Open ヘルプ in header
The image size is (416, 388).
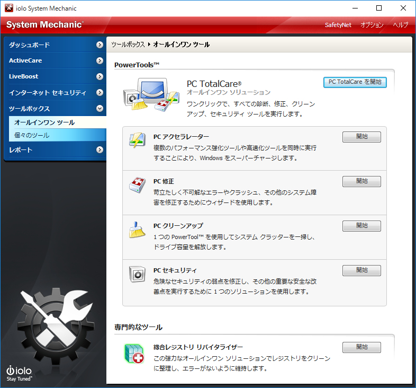tap(400, 25)
